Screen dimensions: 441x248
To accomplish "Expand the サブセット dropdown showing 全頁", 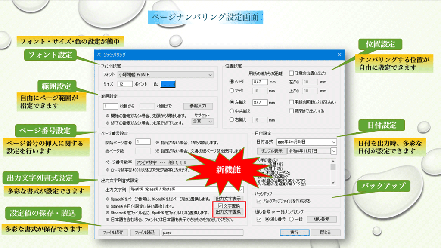I will click(x=202, y=122).
